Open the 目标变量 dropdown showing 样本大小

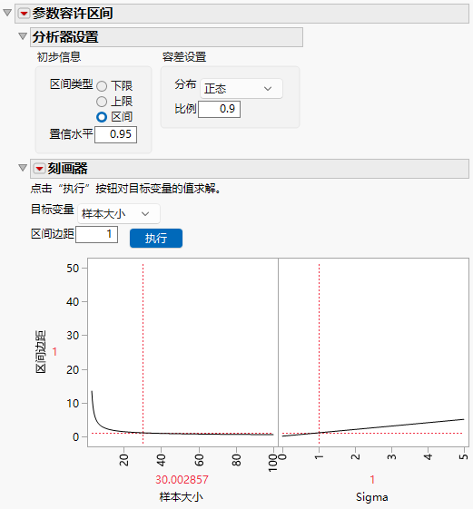119,213
